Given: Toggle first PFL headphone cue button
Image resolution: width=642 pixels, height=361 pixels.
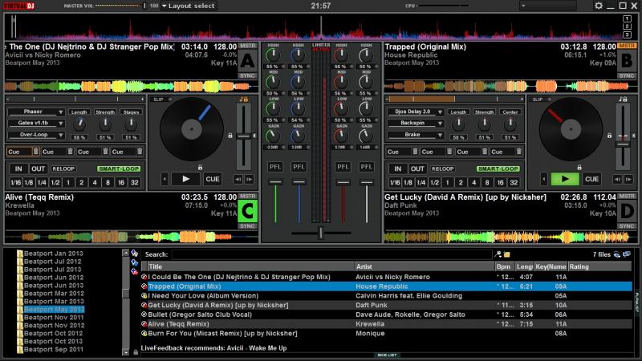Looking at the screenshot, I should coord(275,167).
